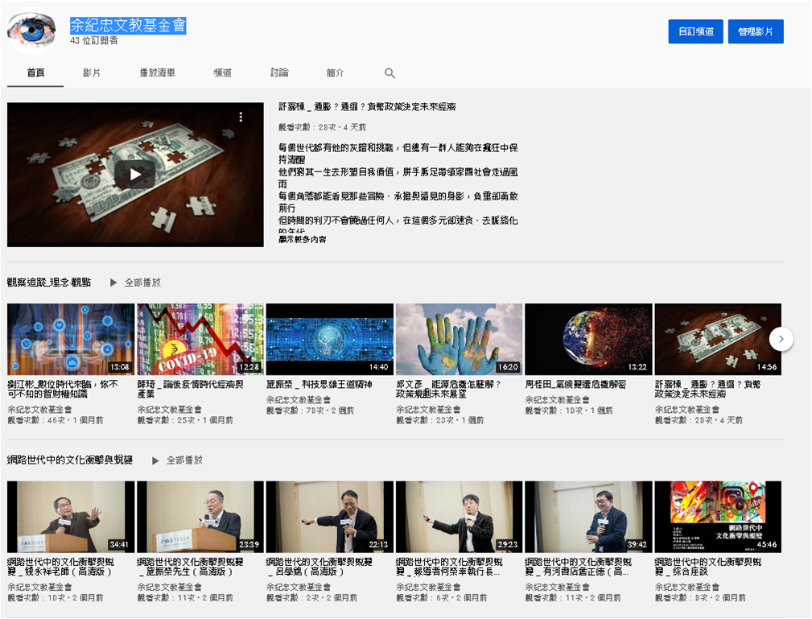
Task: Open 29:23 speaker thumbnail
Action: [460, 517]
